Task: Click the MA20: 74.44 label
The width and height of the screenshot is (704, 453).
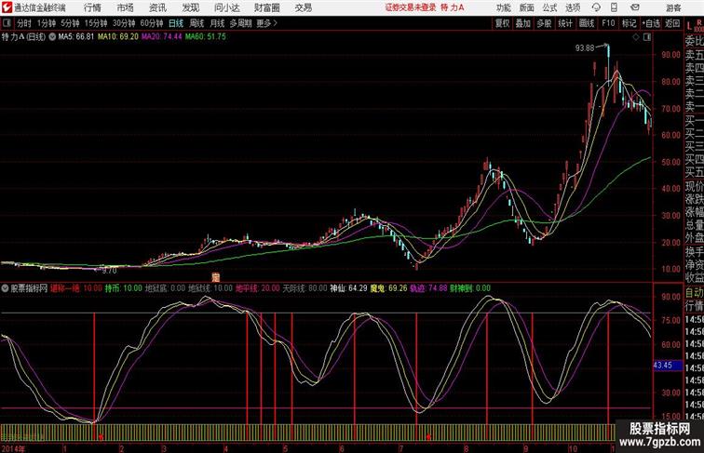Action: coord(162,37)
